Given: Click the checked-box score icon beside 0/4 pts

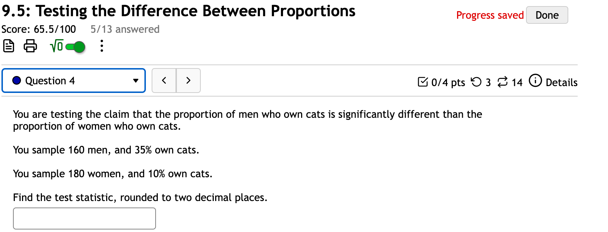Looking at the screenshot, I should [423, 82].
